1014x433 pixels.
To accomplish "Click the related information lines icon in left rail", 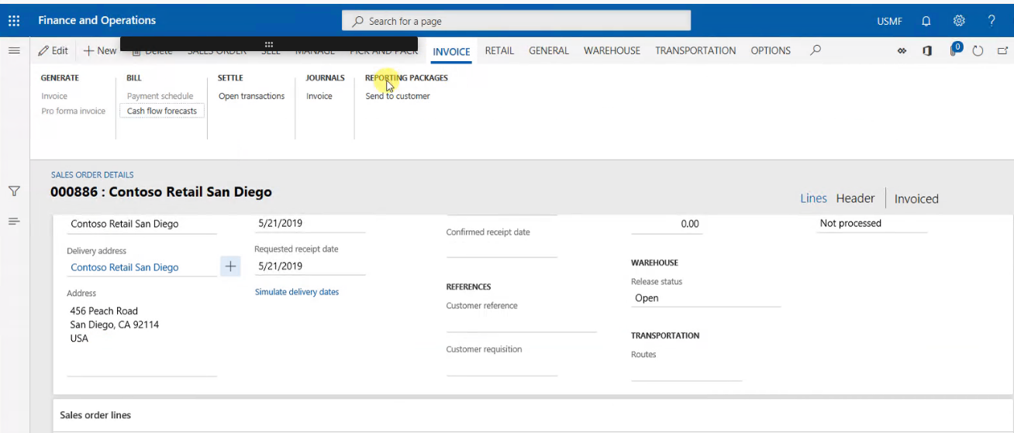I will point(13,222).
